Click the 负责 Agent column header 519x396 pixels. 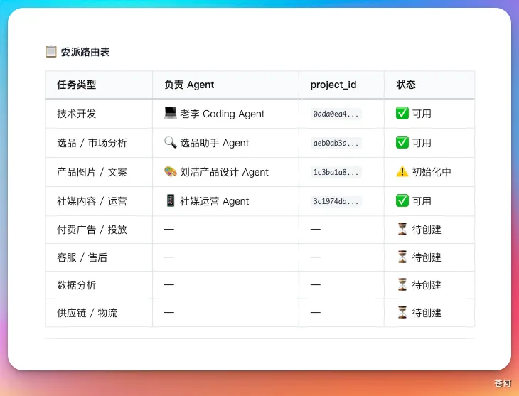click(189, 85)
